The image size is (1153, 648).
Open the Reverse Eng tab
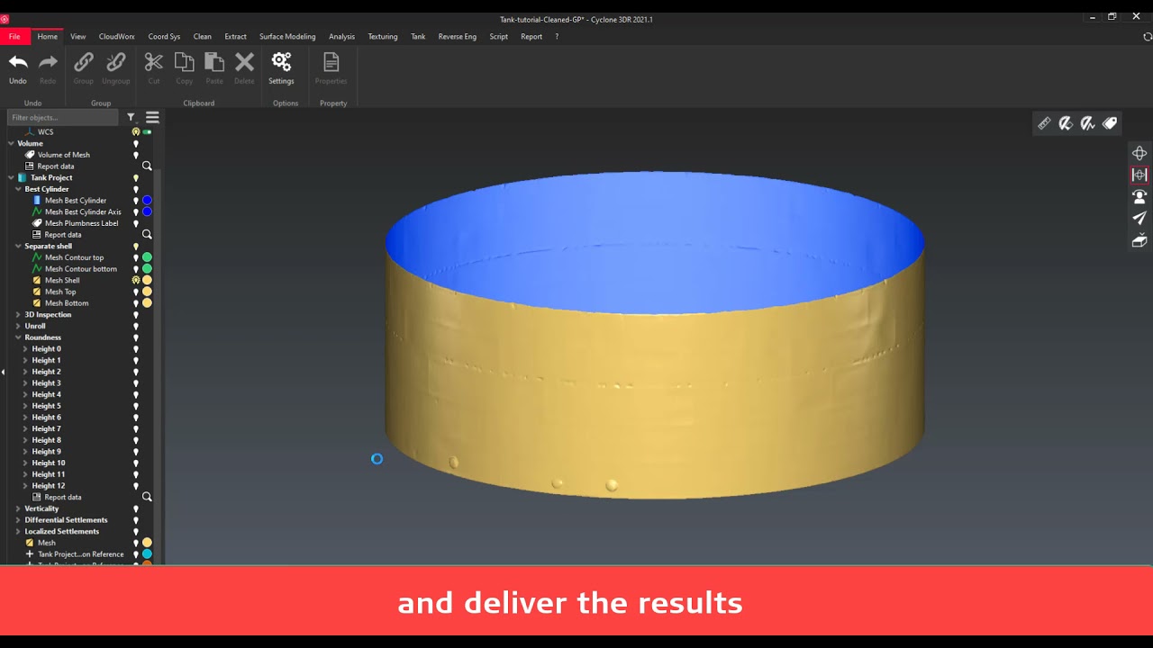pyautogui.click(x=457, y=37)
